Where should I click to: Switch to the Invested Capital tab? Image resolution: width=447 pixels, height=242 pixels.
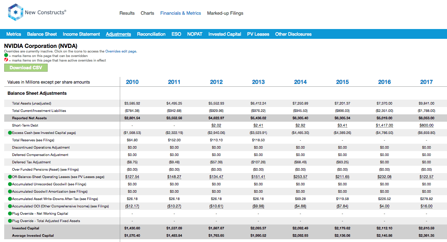pyautogui.click(x=225, y=34)
